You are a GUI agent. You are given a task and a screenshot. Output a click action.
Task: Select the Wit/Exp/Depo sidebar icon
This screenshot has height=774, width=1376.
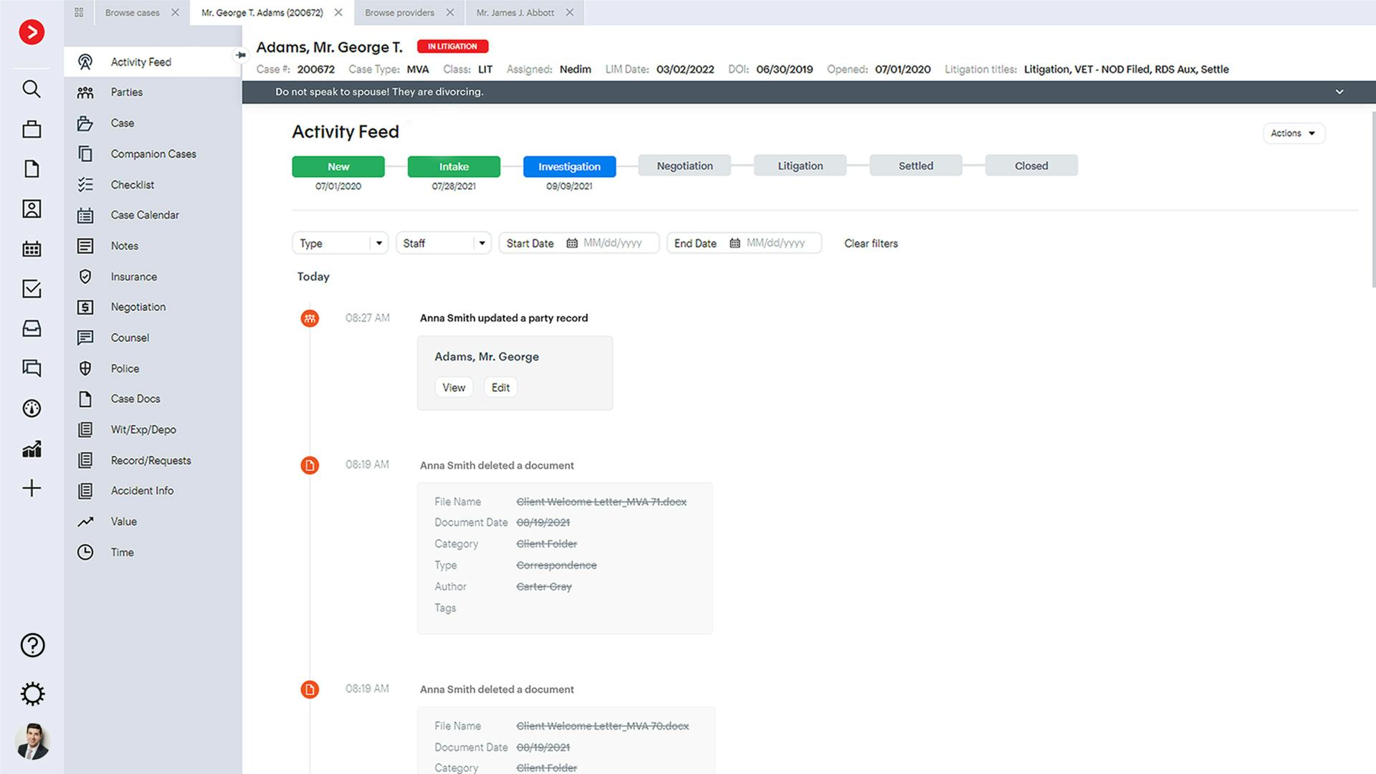pos(85,429)
